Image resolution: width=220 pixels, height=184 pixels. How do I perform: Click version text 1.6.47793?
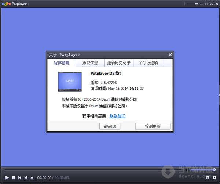pyautogui.click(x=109, y=83)
